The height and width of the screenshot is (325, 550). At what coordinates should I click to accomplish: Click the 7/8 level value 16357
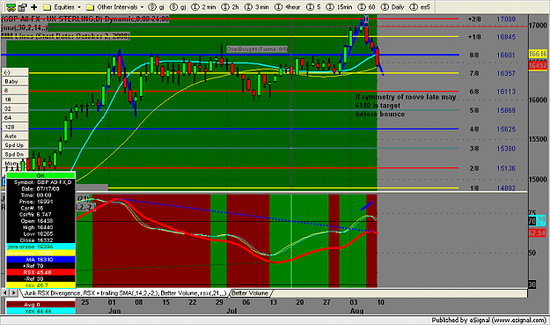tap(506, 73)
